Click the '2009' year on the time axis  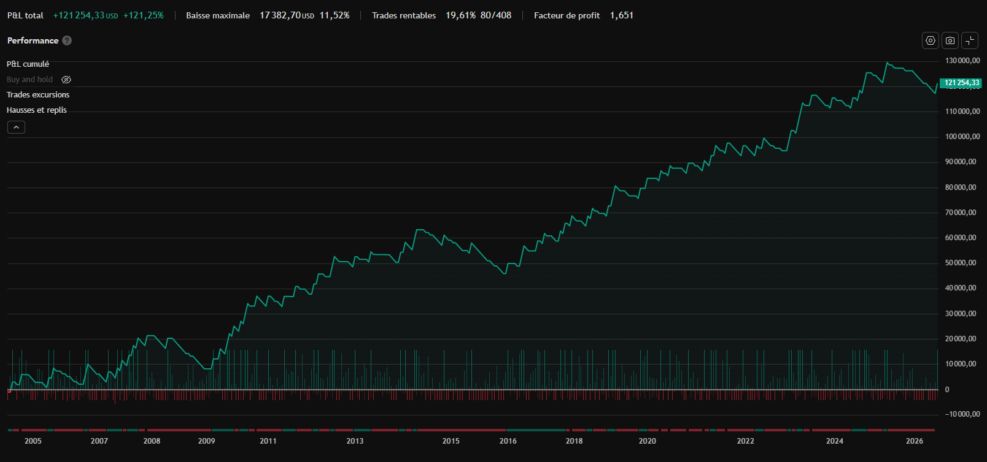pyautogui.click(x=207, y=441)
